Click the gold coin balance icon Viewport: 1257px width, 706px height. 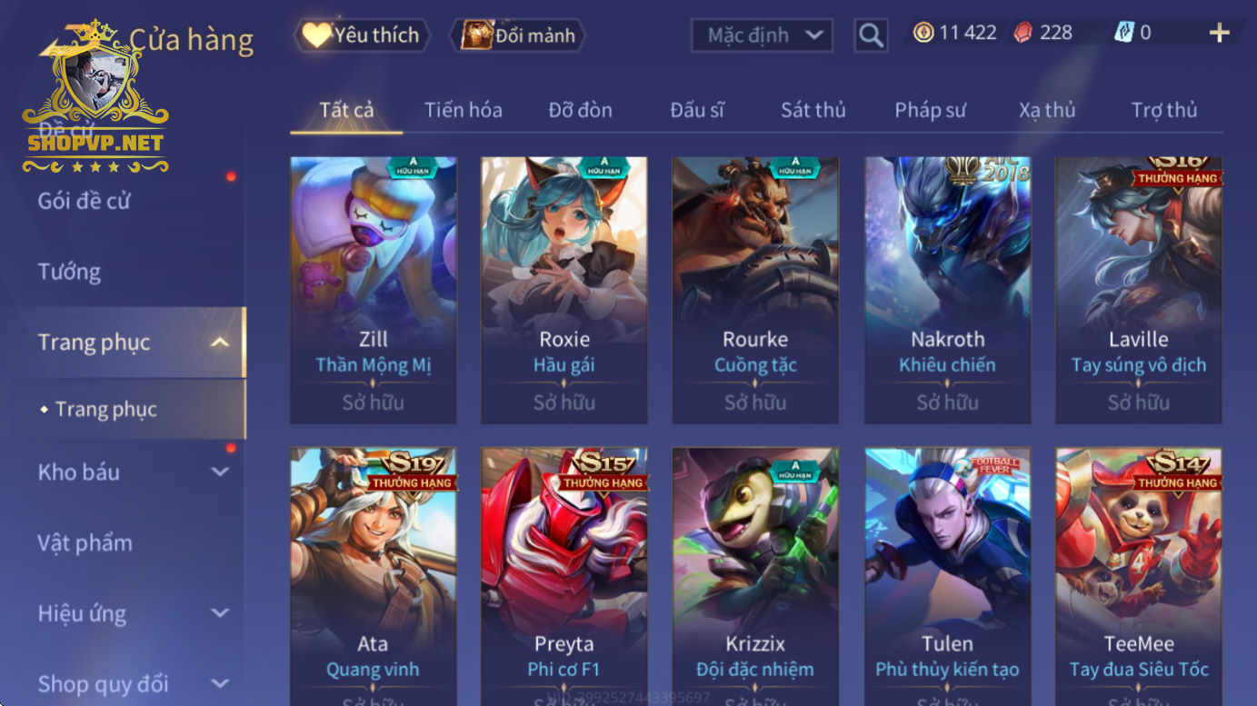[923, 33]
